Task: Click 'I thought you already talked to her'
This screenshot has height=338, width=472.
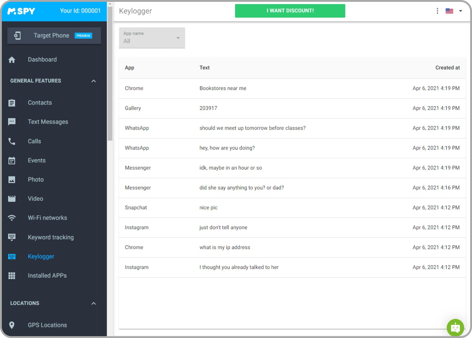Action: pos(239,267)
